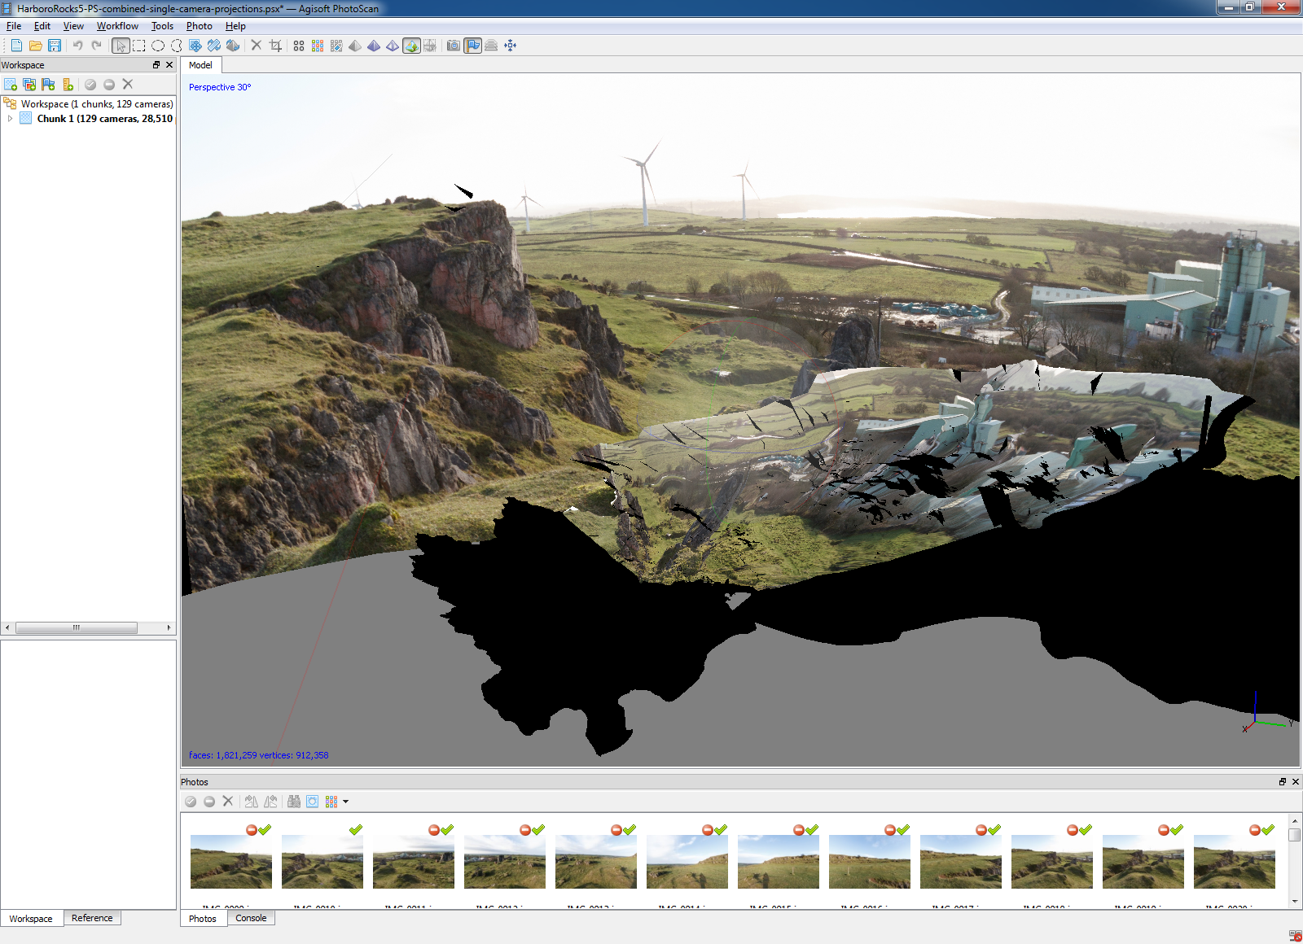1303x944 pixels.
Task: Select the first photo thumbnail in the Photos pane
Action: [231, 862]
